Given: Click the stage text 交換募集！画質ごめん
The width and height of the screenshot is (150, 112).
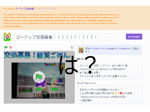Looking at the screenshot, I should point(37,55).
